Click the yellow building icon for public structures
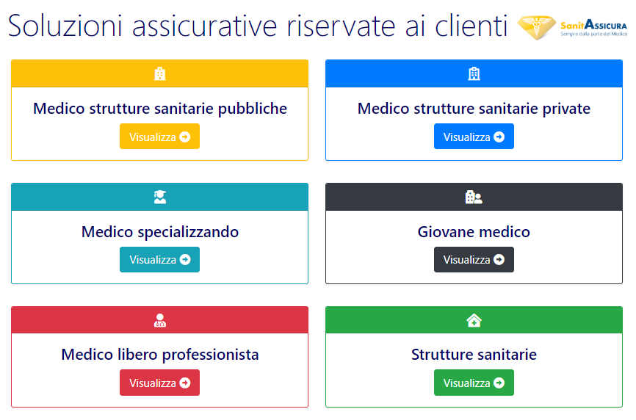The height and width of the screenshot is (420, 636). pos(160,73)
